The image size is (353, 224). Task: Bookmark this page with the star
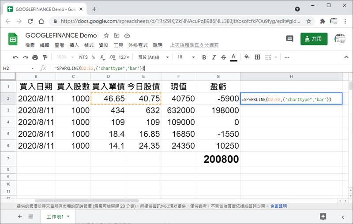pos(308,21)
